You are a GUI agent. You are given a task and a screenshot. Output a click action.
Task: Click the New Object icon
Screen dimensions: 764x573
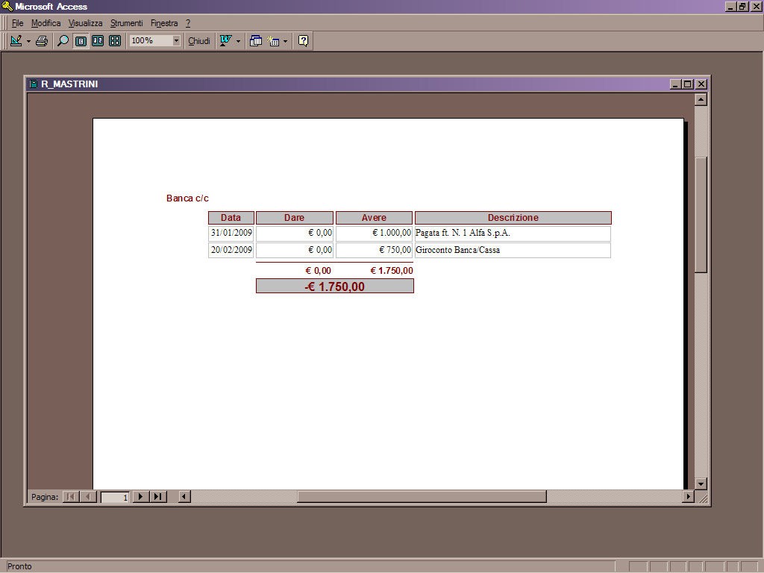(x=274, y=41)
